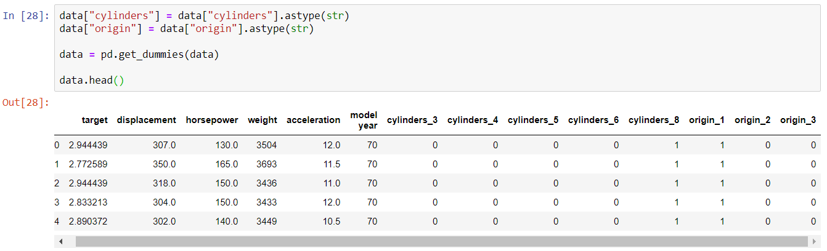Click the 'origin_1' column header
The image size is (827, 251).
pyautogui.click(x=707, y=120)
